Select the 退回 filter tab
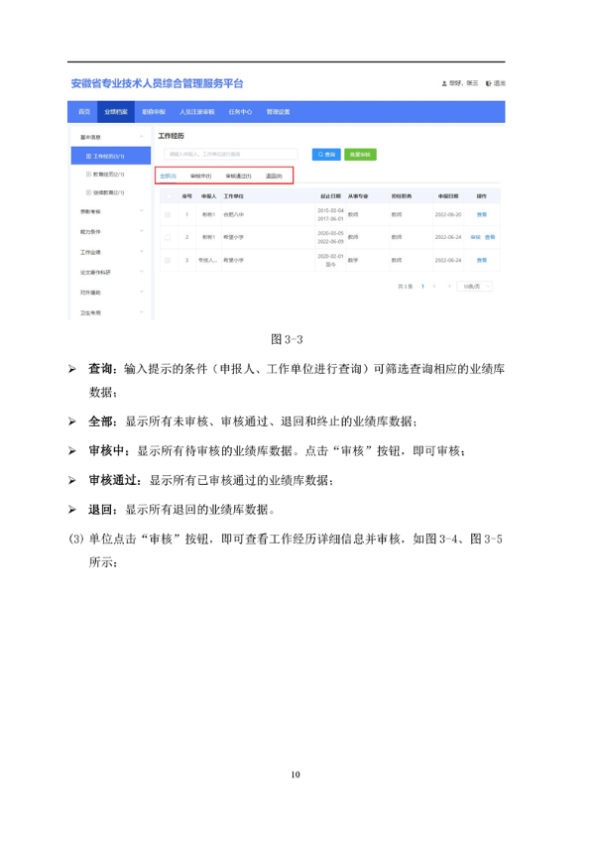This screenshot has width=595, height=841. click(x=274, y=176)
